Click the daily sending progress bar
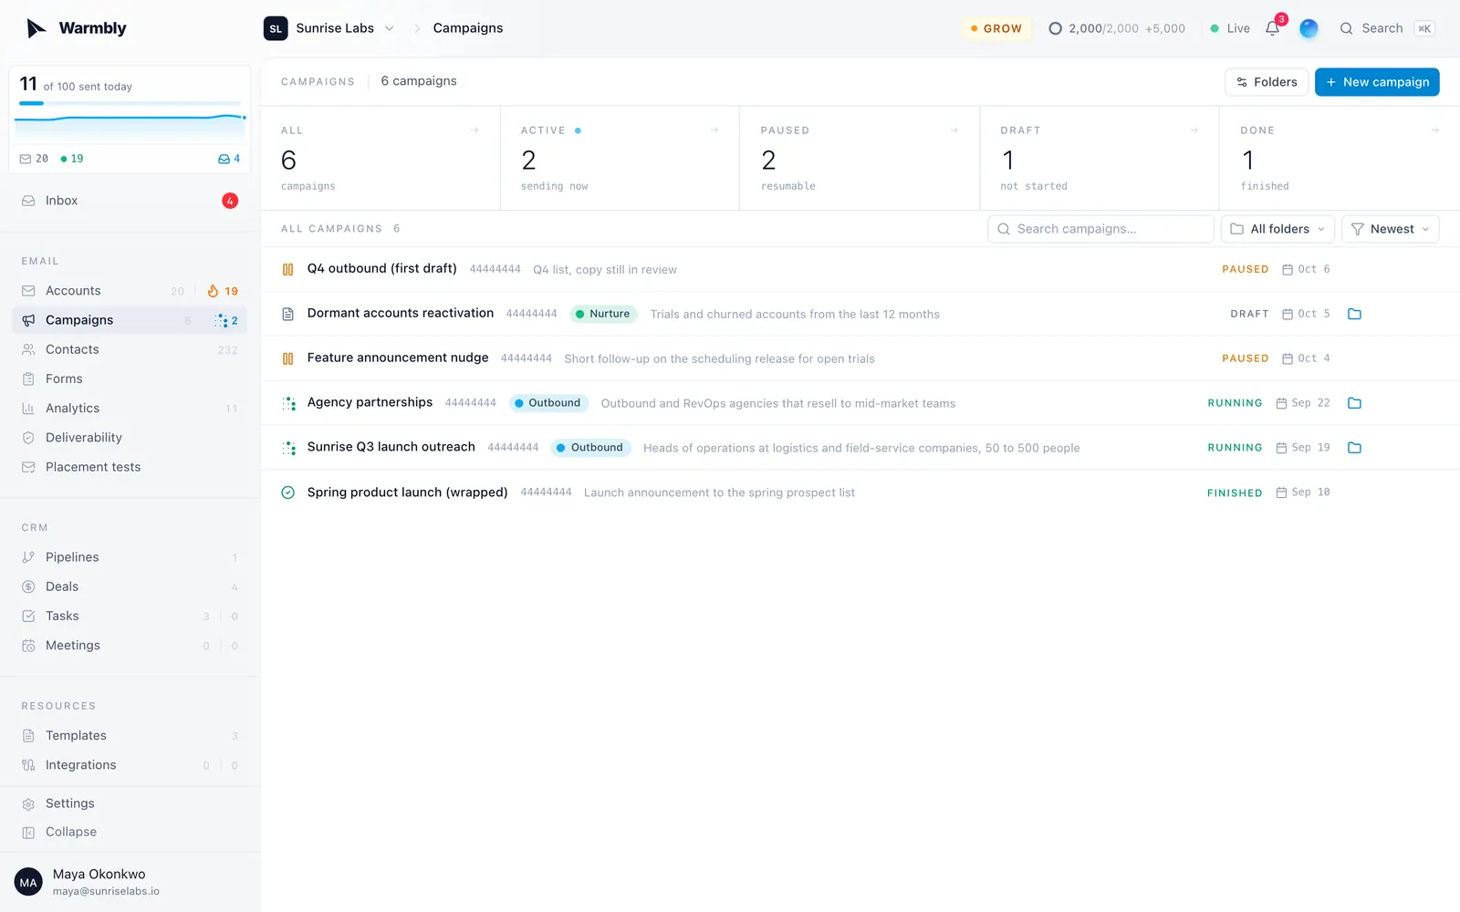 click(130, 103)
